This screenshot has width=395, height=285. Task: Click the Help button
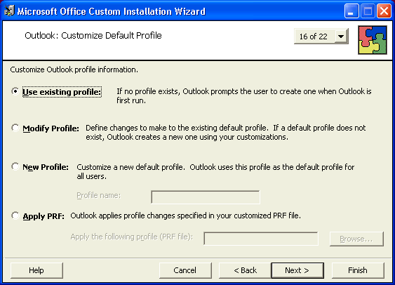(x=36, y=270)
